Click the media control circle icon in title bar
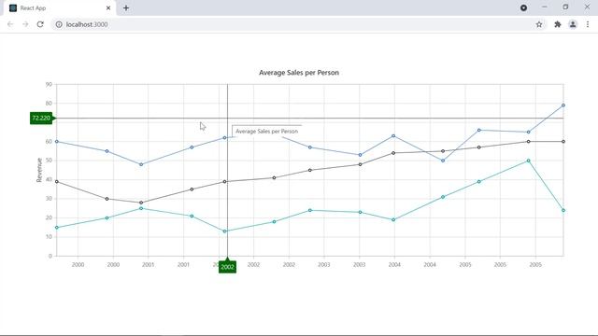This screenshot has height=336, width=598. tap(523, 7)
